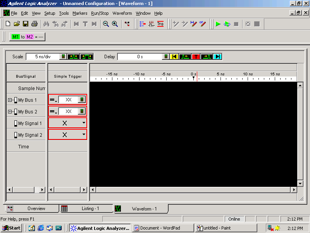This screenshot has height=233, width=310.
Task: Zoom in the waveform toolbar icon
Action: (115, 24)
